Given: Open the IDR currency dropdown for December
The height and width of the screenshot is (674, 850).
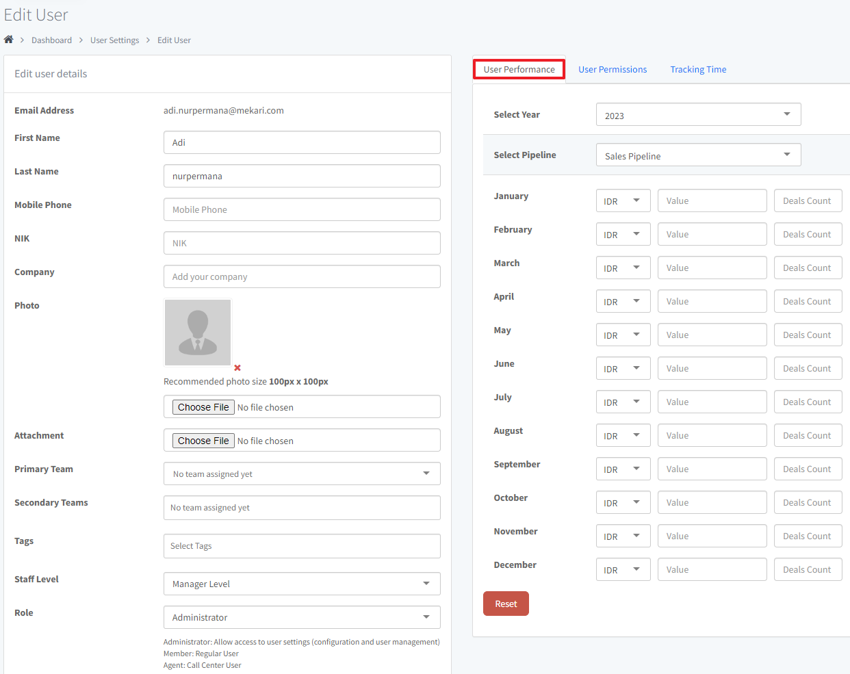Looking at the screenshot, I should tap(623, 569).
